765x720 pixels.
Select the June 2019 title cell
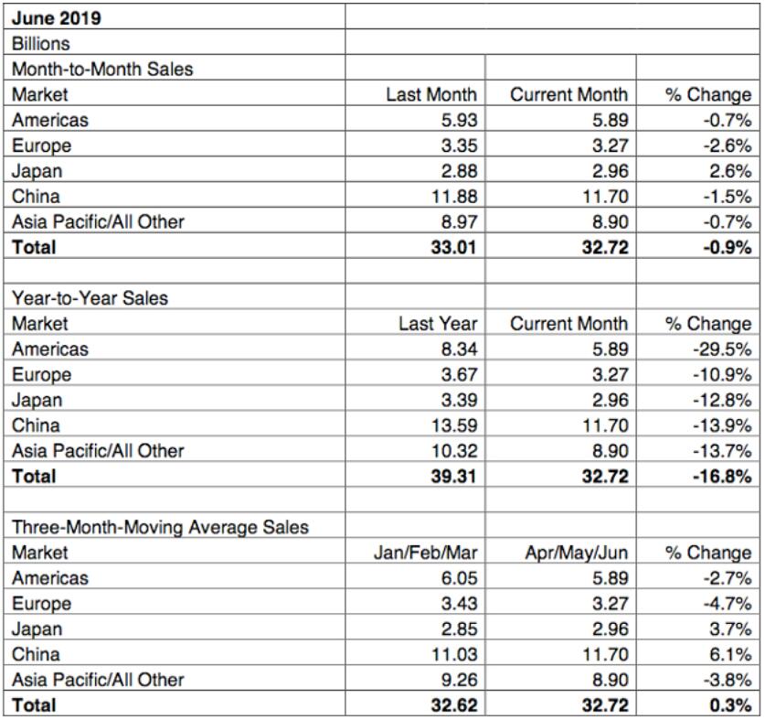tap(175, 16)
